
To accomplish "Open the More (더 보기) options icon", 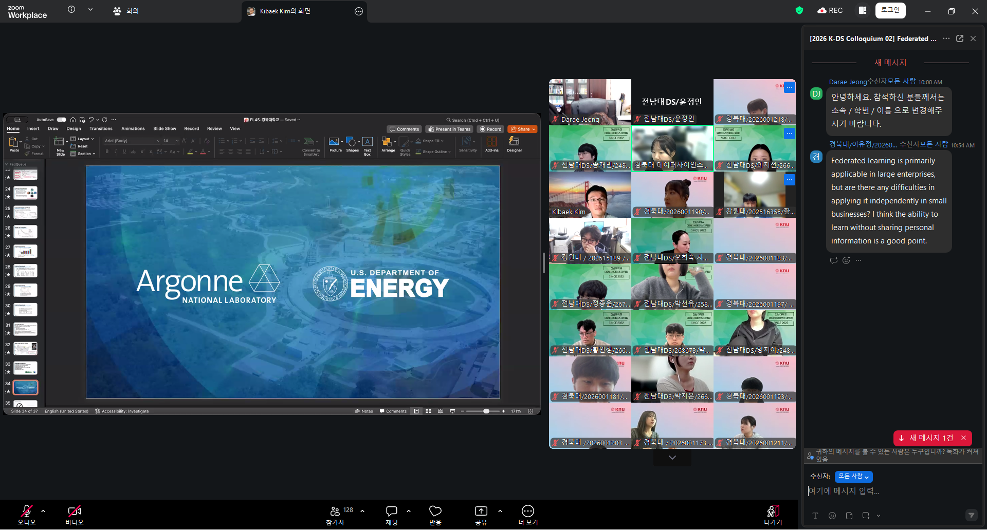I will point(527,511).
